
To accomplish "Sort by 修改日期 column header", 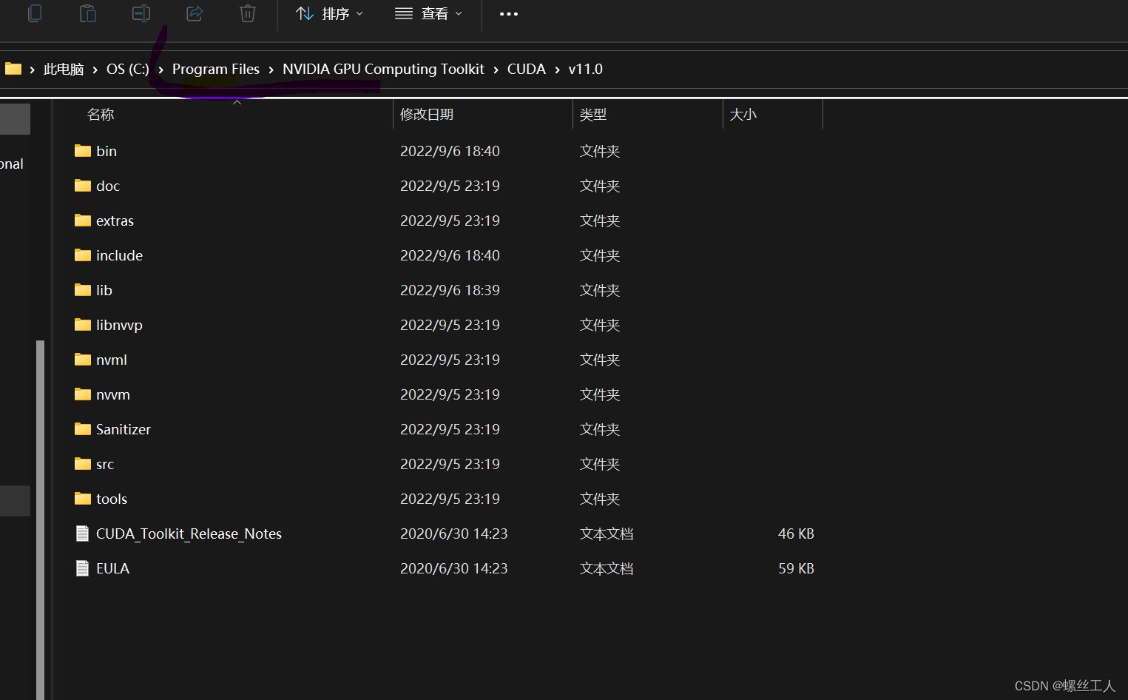I will point(427,115).
